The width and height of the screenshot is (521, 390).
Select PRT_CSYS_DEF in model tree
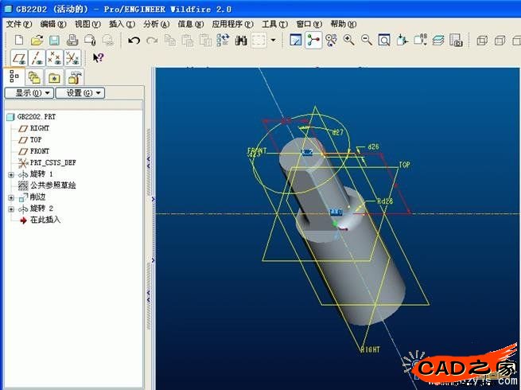(52, 162)
